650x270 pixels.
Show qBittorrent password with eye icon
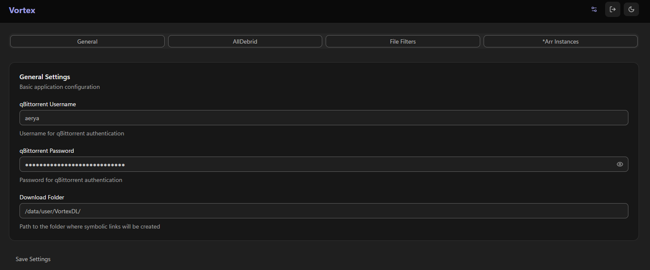point(620,164)
